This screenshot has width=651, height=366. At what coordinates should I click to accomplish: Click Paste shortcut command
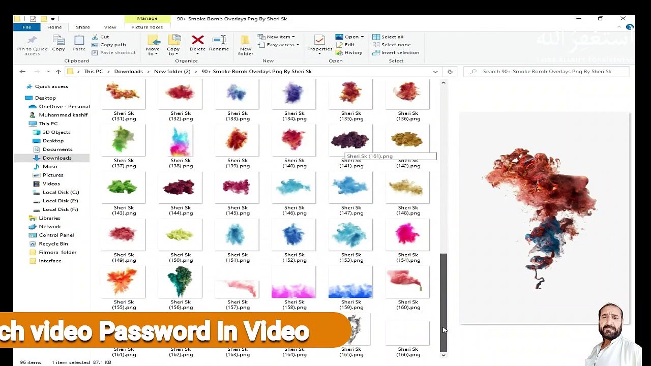(x=113, y=52)
